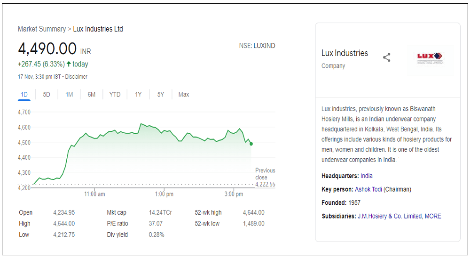
Task: Select the 1D chart range tab
Action: pos(24,94)
